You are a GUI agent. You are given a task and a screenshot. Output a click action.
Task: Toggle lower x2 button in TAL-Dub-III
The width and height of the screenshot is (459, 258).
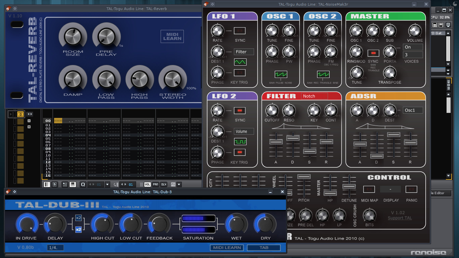[78, 230]
